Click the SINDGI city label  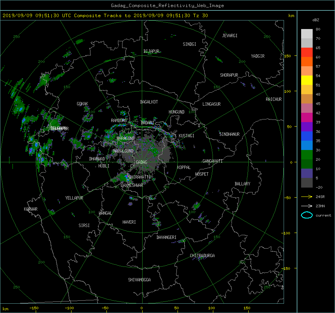(189, 44)
